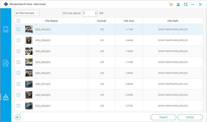Sort by the File Size column header
Screen dimensions: 207x122
[129, 21]
